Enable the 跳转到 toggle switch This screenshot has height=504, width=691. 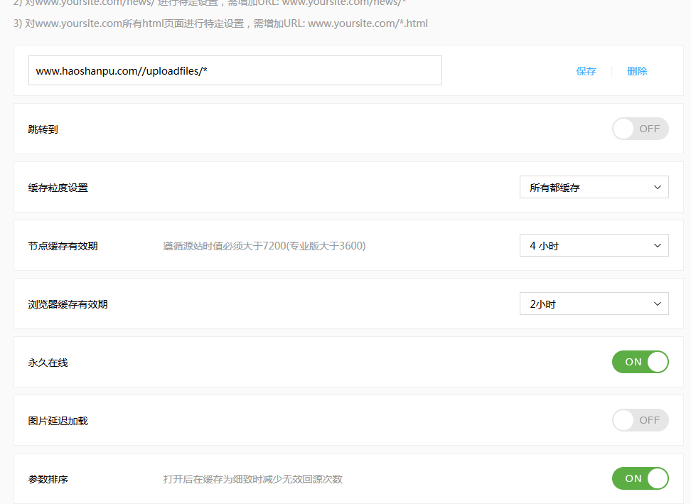(x=640, y=129)
